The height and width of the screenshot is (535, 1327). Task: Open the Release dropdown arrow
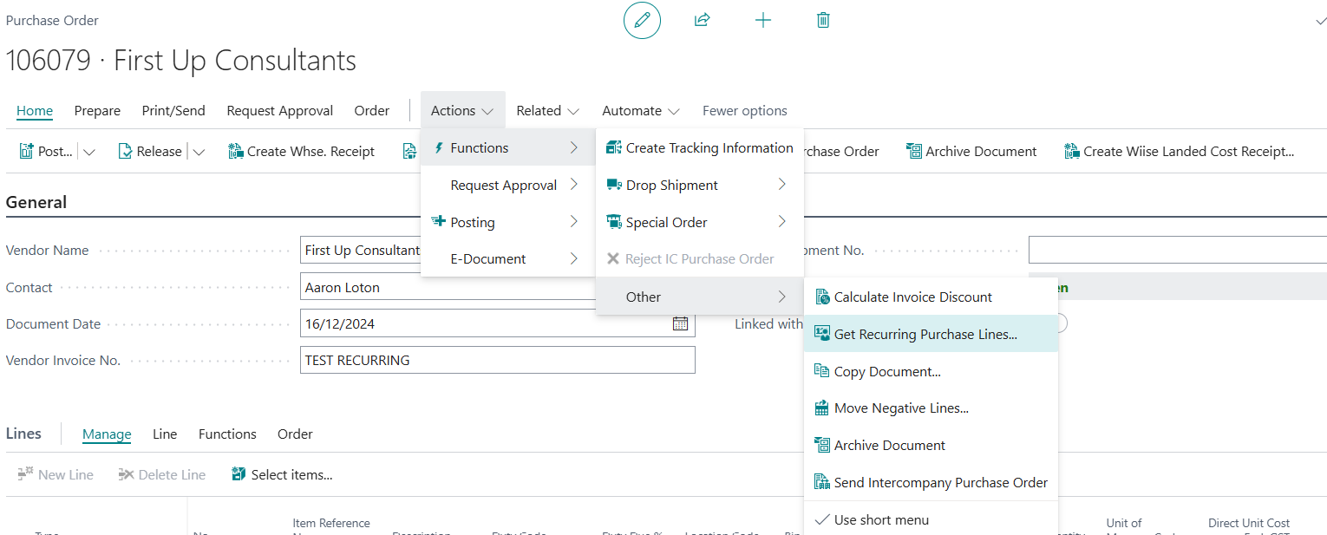pos(199,152)
